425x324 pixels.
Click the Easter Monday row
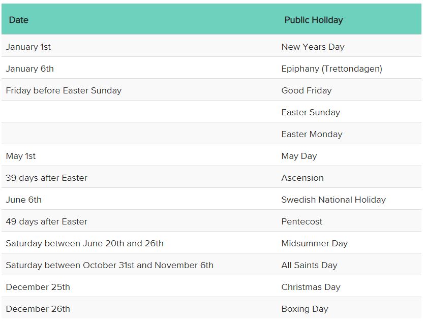(x=211, y=134)
